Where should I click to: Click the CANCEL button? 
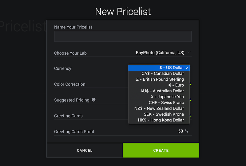[x=85, y=150]
